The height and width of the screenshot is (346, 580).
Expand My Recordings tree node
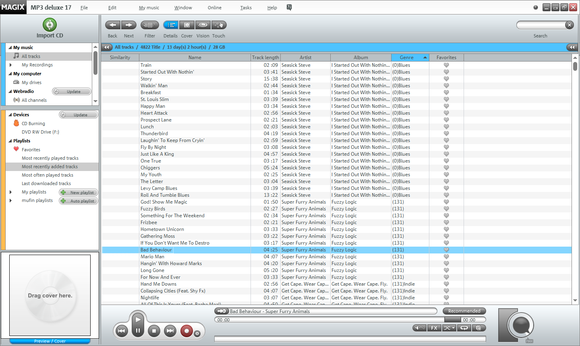click(x=10, y=65)
